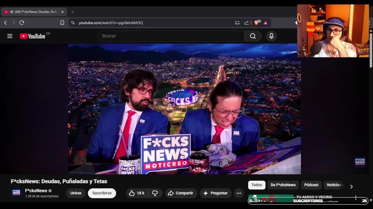The width and height of the screenshot is (373, 209).
Task: Close the F*cksNews browser tab
Action: 62,12
